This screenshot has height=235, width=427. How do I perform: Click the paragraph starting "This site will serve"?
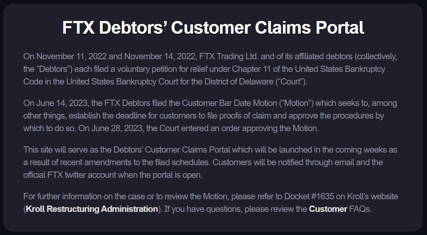point(210,162)
